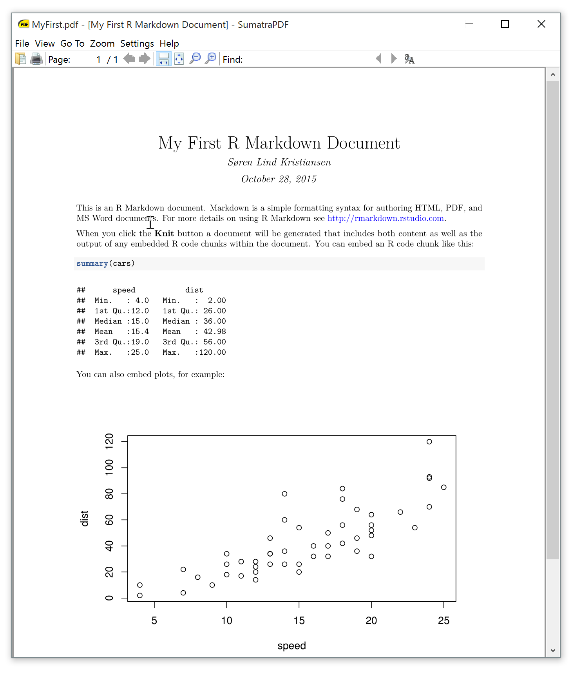572x673 pixels.
Task: Minimize the SumatraPDF window
Action: click(x=469, y=24)
